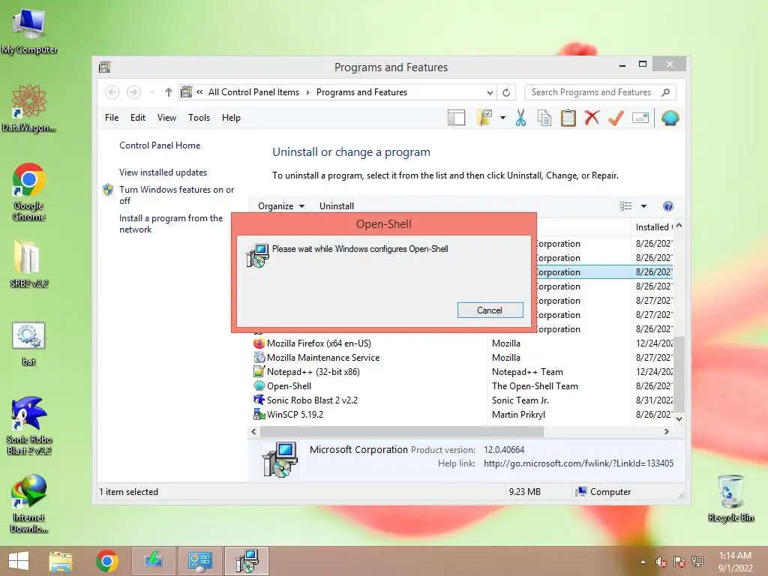Click the folder options toolbar icon
Screen dimensions: 768x576
(484, 118)
